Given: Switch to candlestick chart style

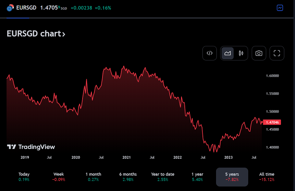Looking at the screenshot, I should tap(241, 53).
